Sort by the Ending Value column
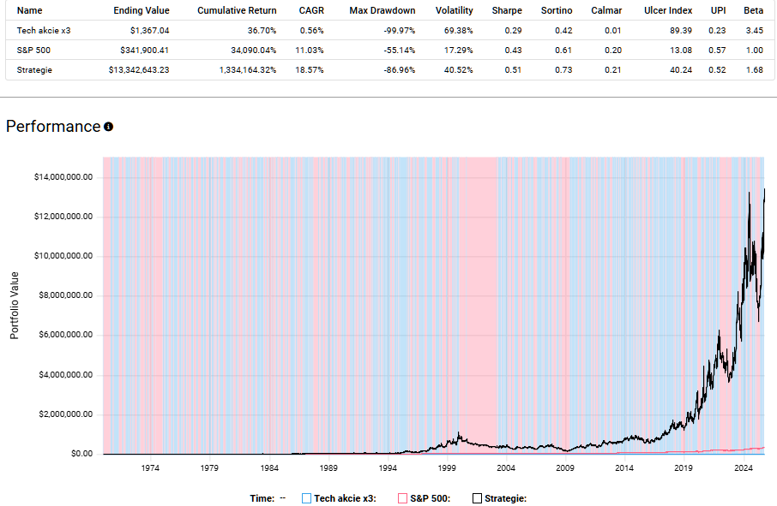Viewport: 777px width, 506px height. tap(142, 10)
